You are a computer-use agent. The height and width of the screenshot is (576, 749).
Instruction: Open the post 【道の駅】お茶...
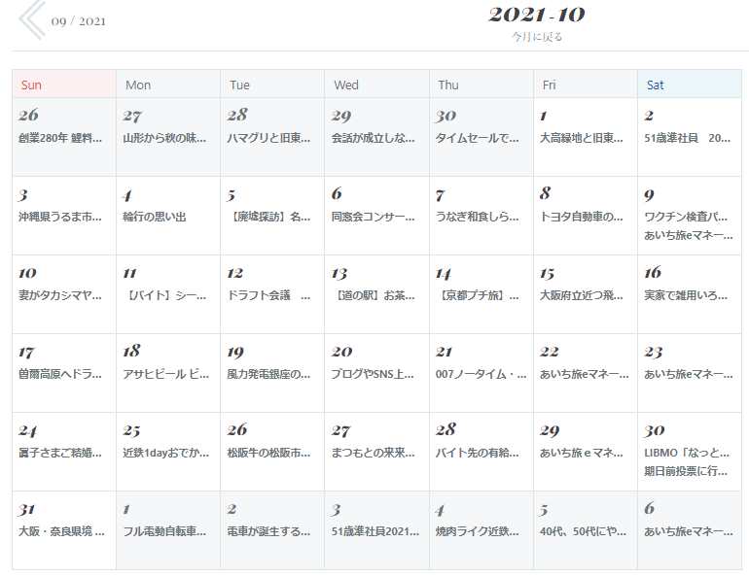coord(374,295)
